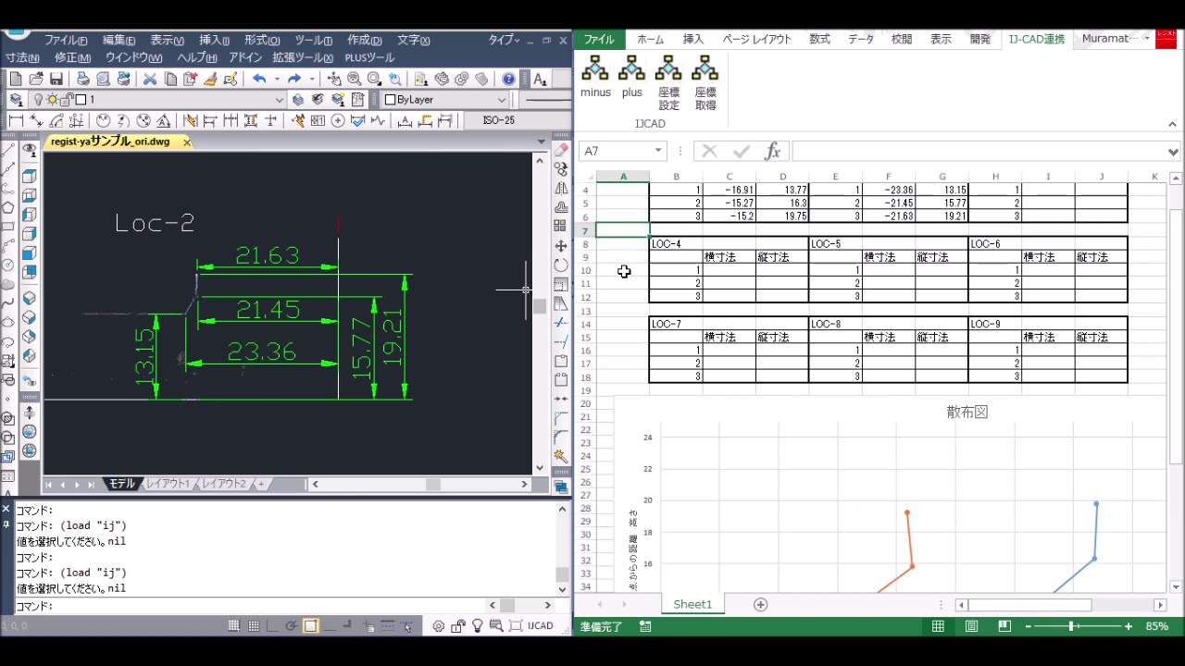Open the undo history dropdown arrow
The width and height of the screenshot is (1185, 666).
[276, 79]
